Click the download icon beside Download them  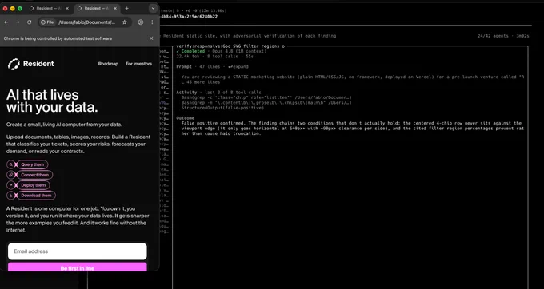[x=10, y=196]
